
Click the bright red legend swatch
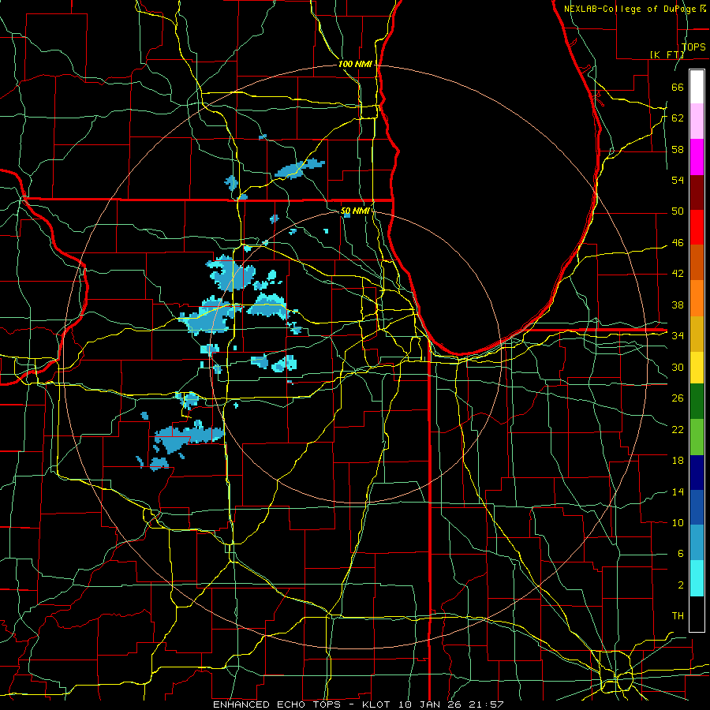click(697, 227)
